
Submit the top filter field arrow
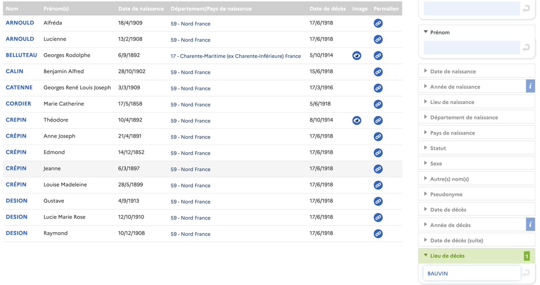[x=526, y=9]
